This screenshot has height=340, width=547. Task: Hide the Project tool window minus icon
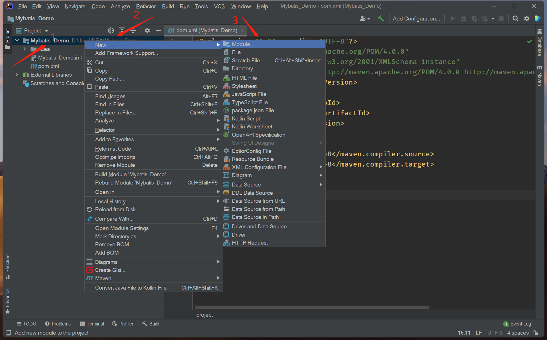[x=158, y=30]
